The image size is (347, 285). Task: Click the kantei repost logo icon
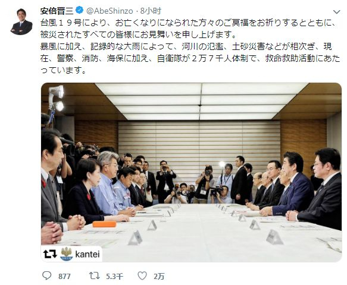point(67,254)
